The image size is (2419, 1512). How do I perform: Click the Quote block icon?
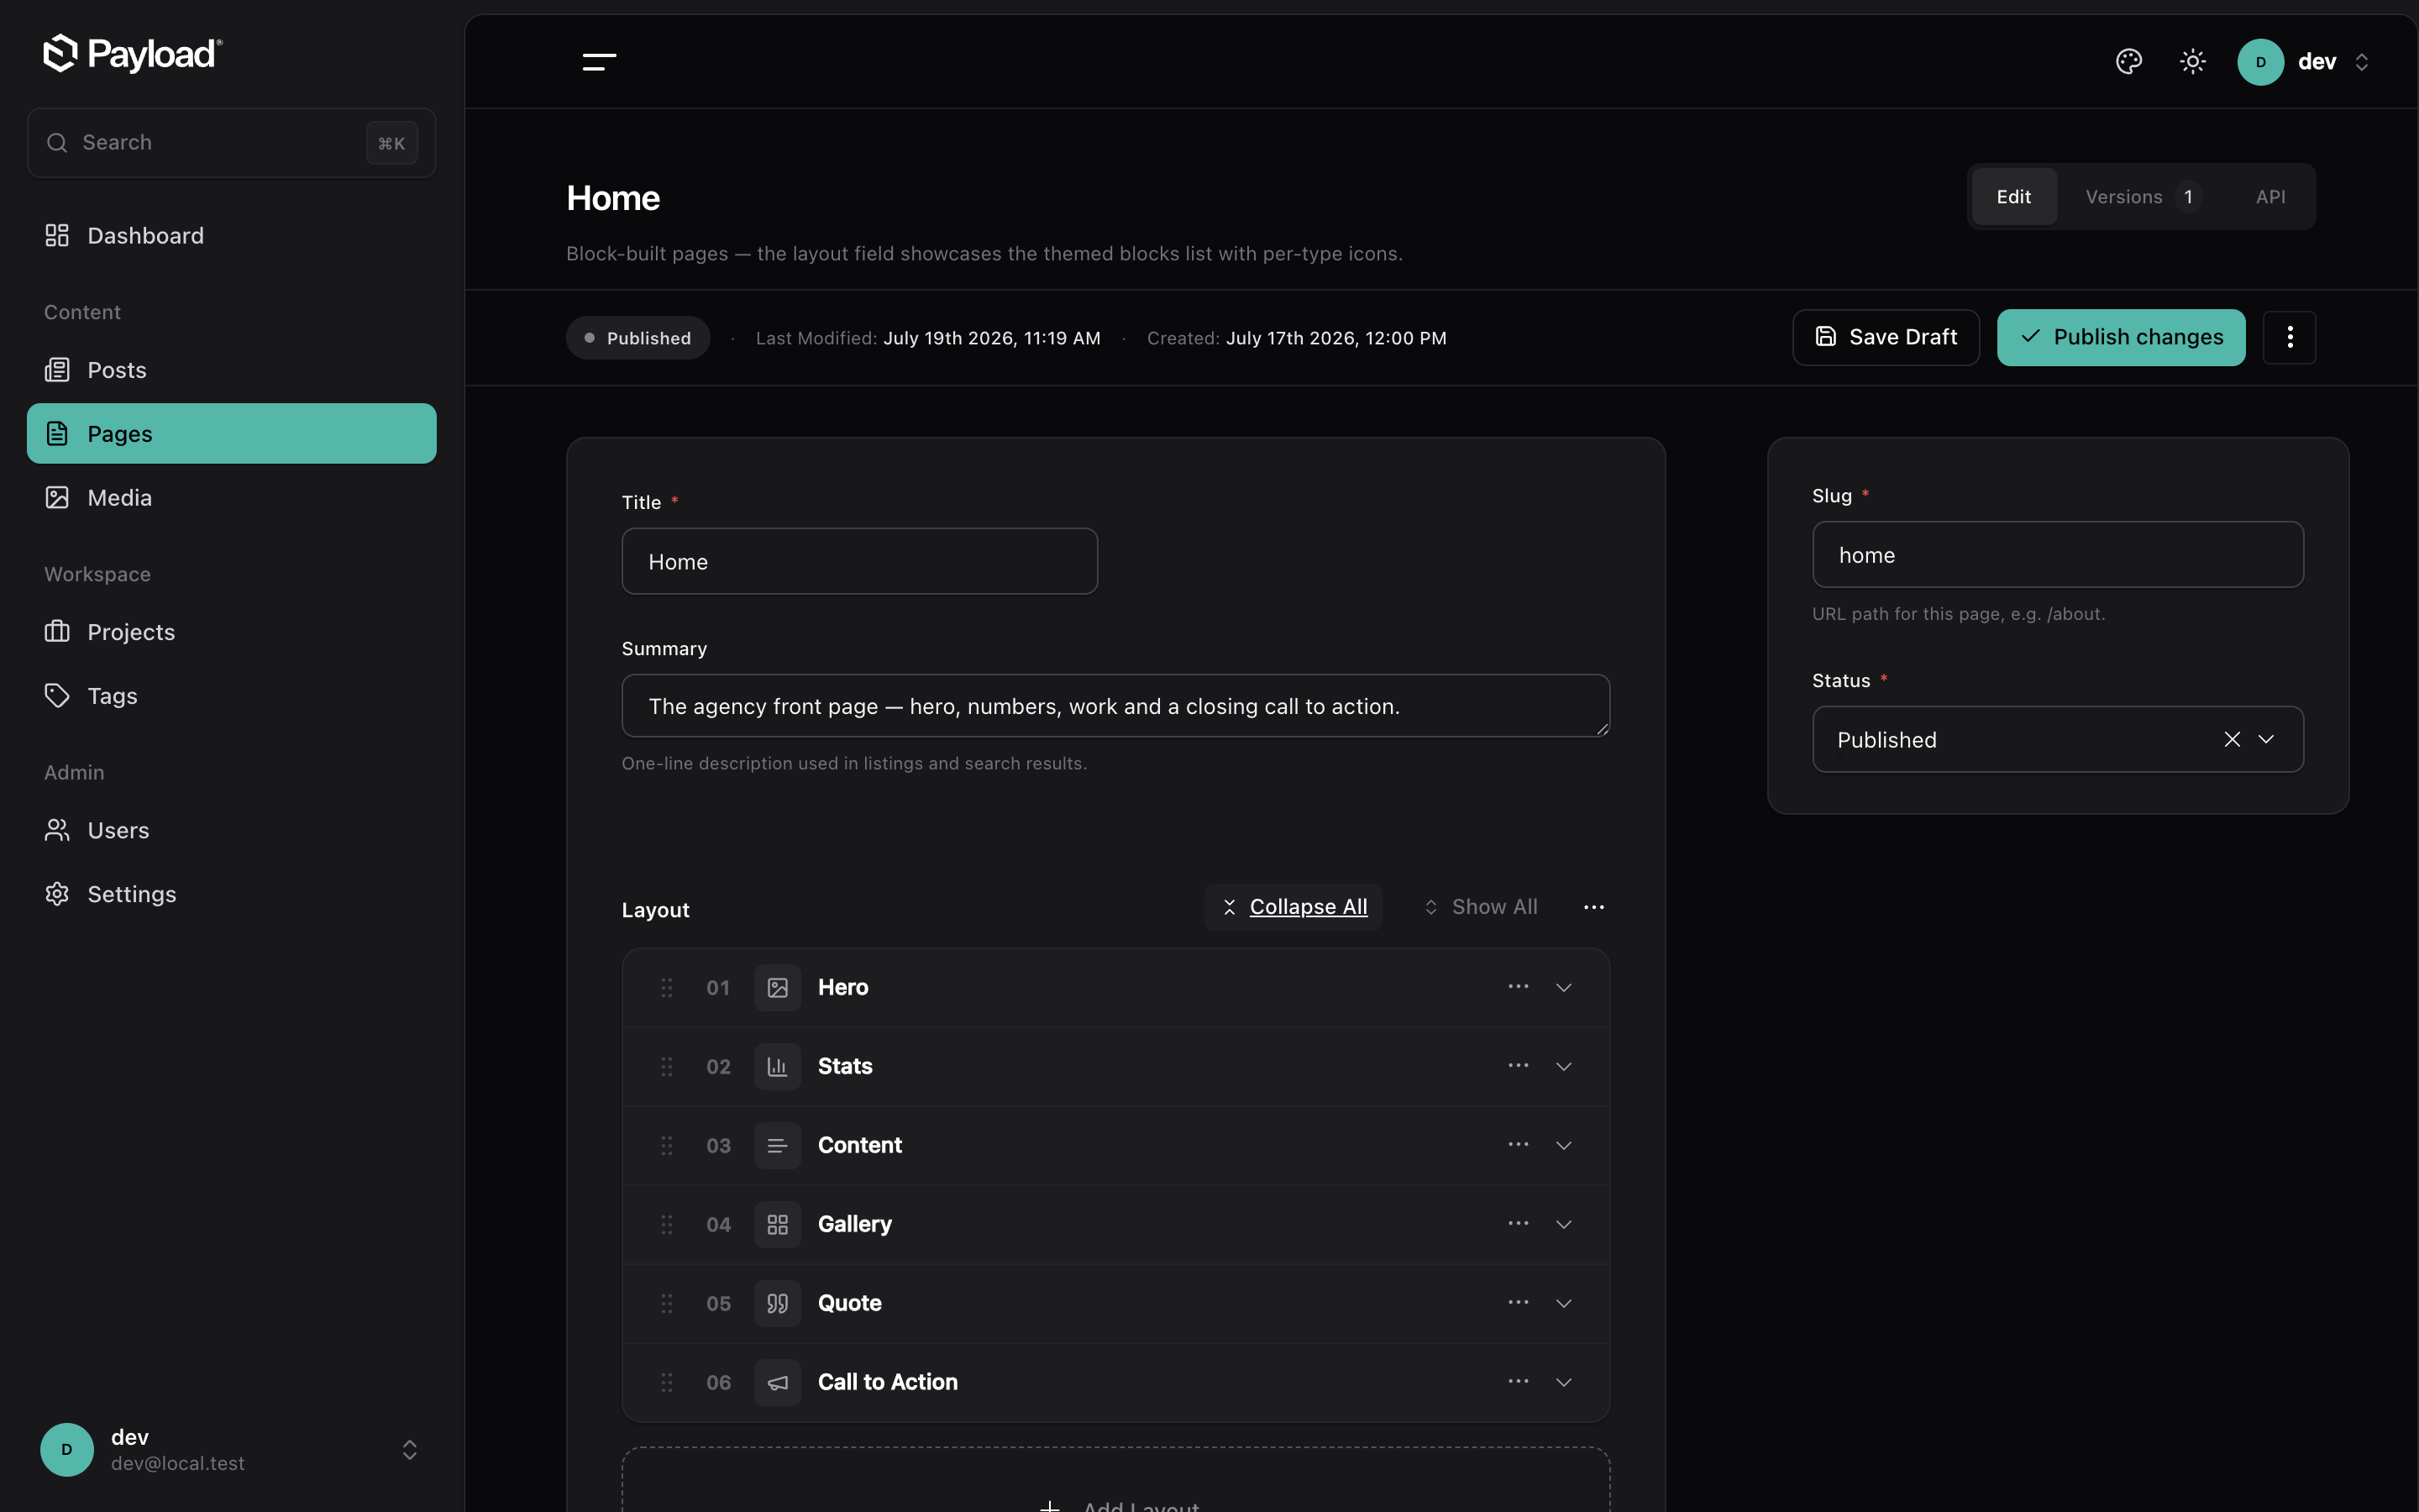click(x=777, y=1304)
